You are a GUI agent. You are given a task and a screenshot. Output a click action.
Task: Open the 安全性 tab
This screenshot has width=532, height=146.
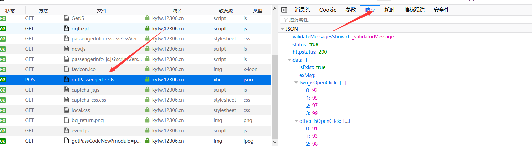(441, 10)
